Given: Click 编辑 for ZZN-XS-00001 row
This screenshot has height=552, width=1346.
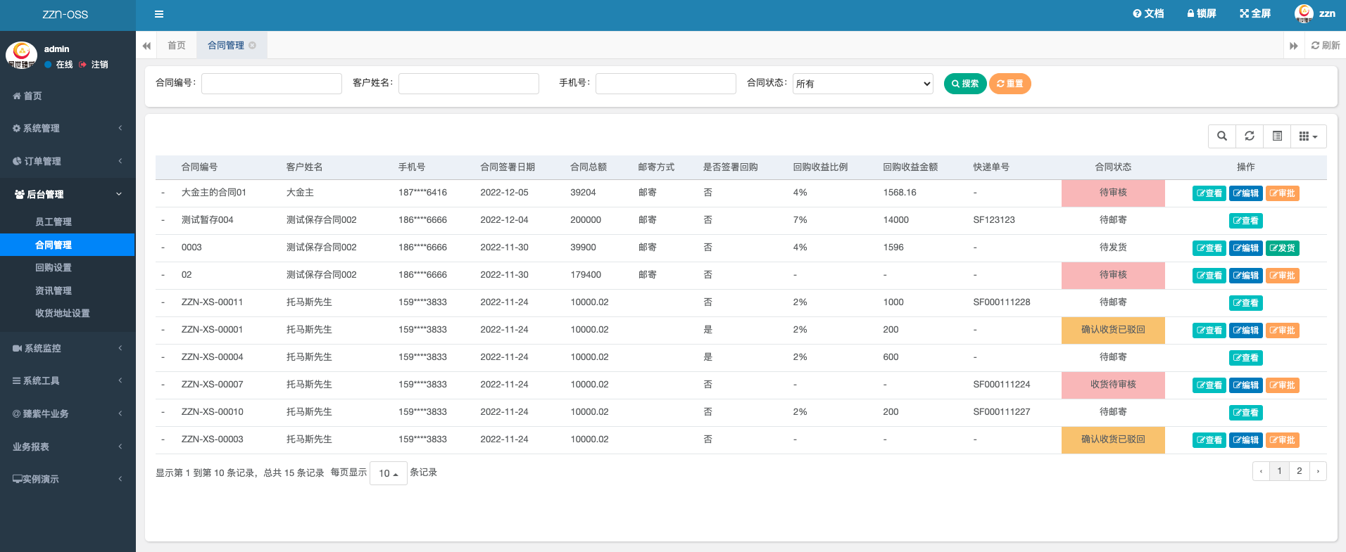Looking at the screenshot, I should click(1246, 330).
